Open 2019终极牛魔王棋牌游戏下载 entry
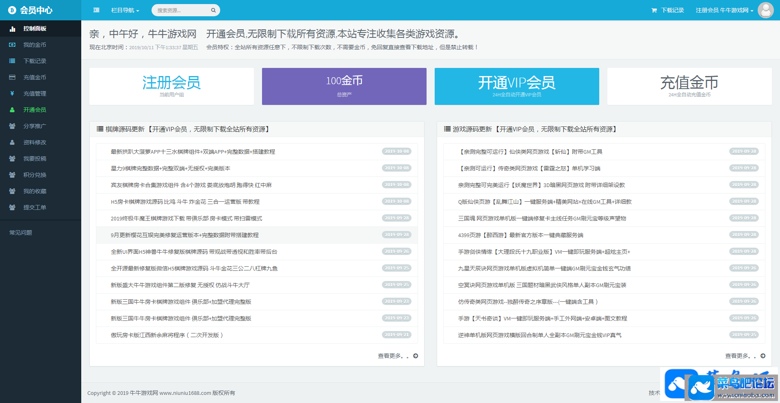780x403 pixels. pyautogui.click(x=257, y=218)
